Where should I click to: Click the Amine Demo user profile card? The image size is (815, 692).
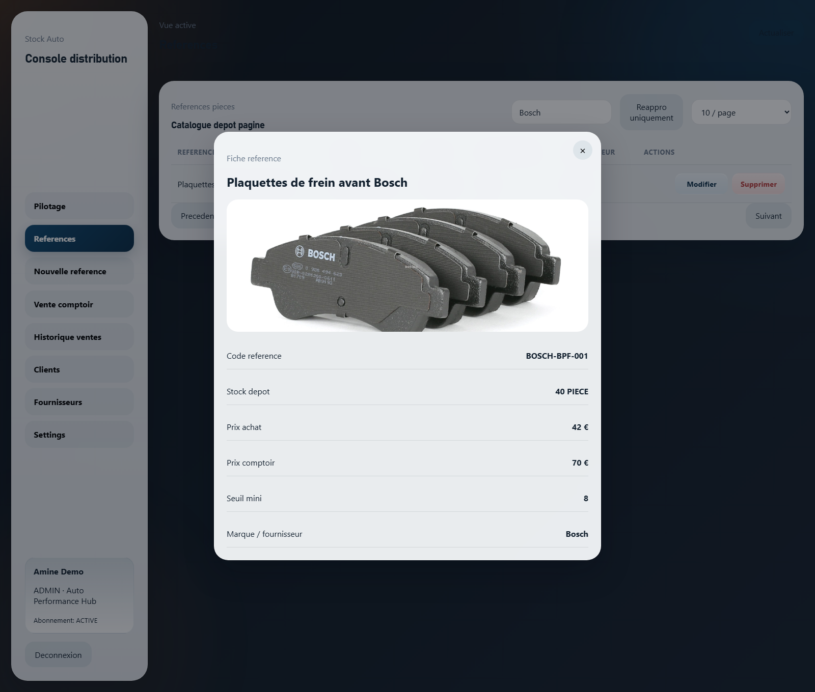(x=79, y=595)
